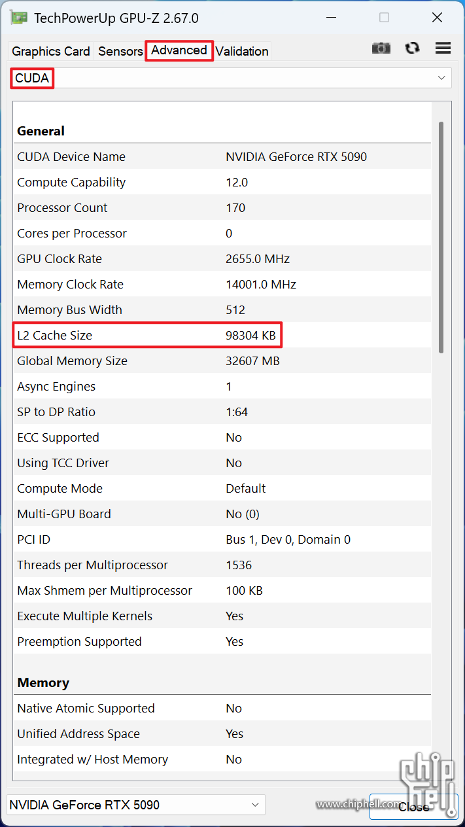Close the GPU-Z window with X
Viewport: 465px width, 827px height.
pyautogui.click(x=437, y=18)
